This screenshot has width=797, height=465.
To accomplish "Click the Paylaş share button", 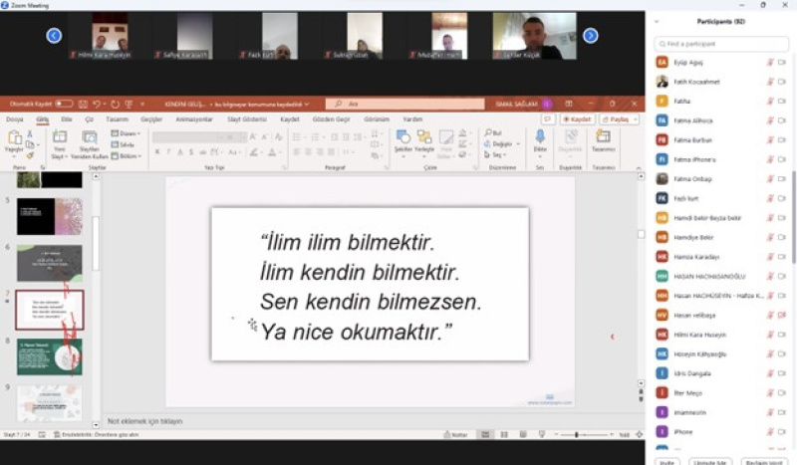I will 619,118.
